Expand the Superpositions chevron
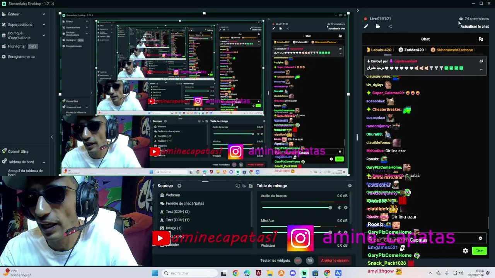 click(44, 25)
